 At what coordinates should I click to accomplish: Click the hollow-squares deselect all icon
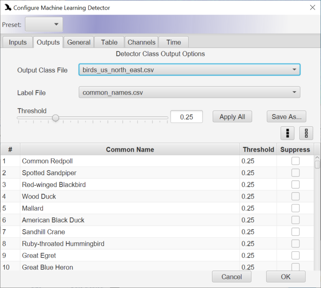[306, 133]
